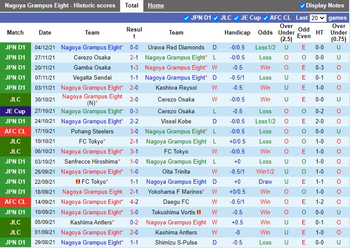Uncheck the JPN D1 league filter
Image resolution: width=350 pixels, height=248 pixels.
(186, 18)
